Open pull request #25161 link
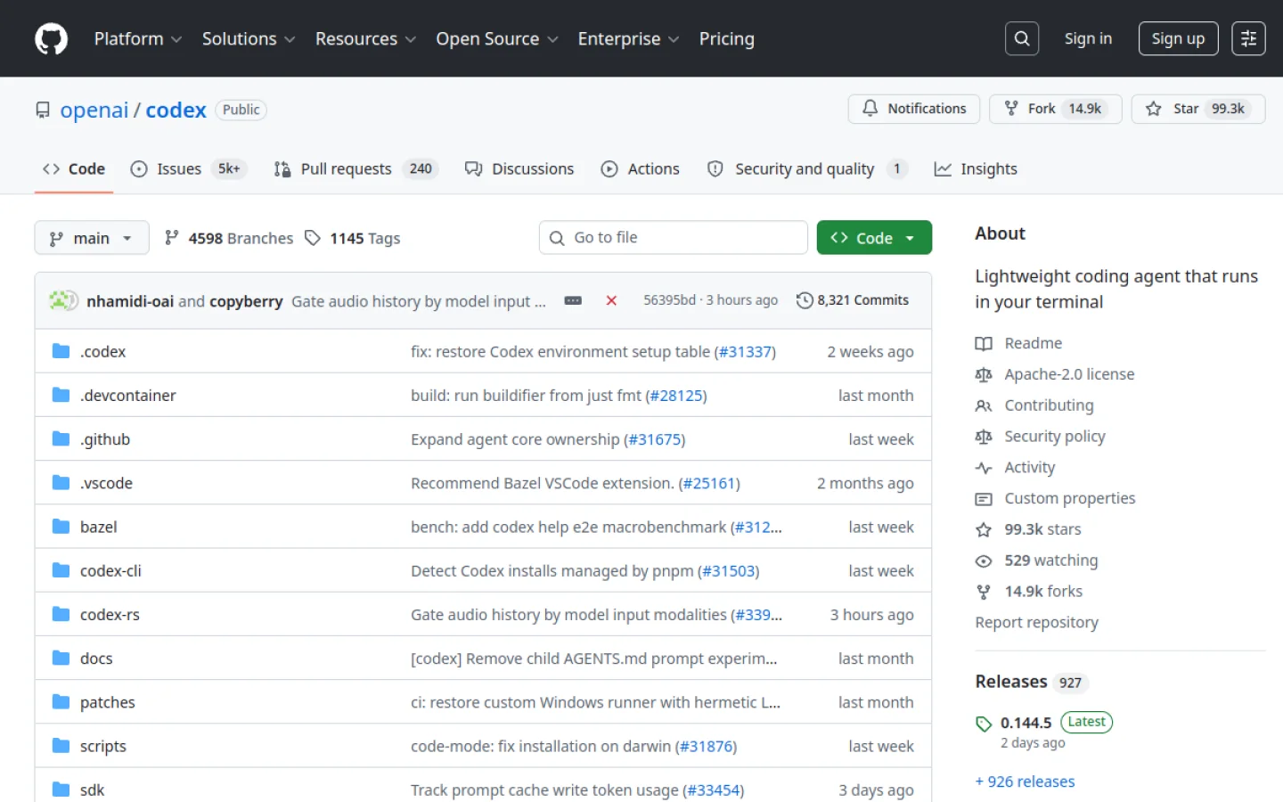 point(709,483)
